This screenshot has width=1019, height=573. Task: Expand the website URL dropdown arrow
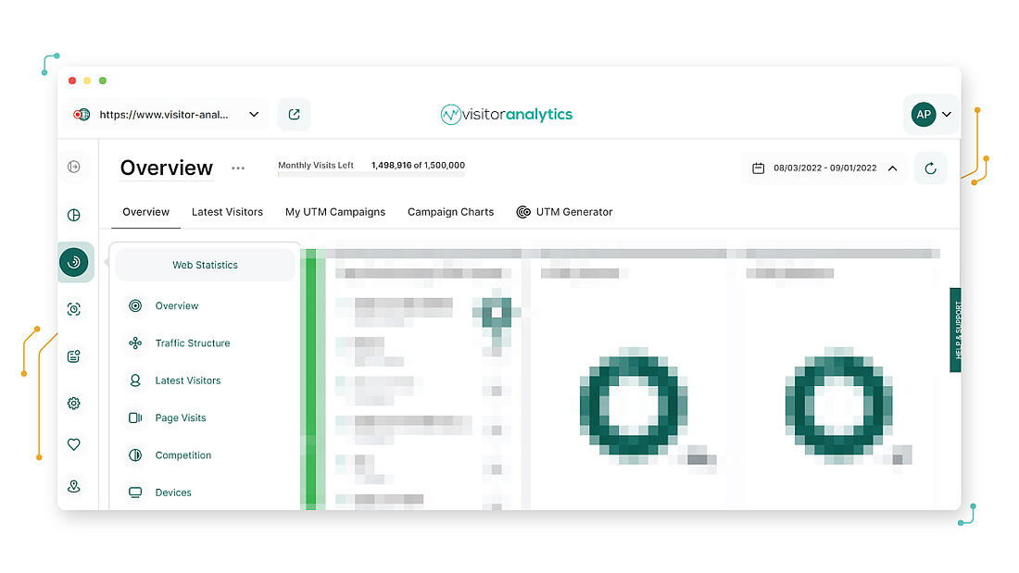coord(254,115)
